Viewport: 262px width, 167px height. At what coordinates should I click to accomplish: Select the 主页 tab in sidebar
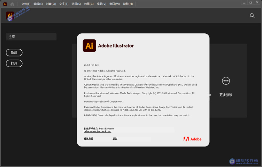coord(31,37)
